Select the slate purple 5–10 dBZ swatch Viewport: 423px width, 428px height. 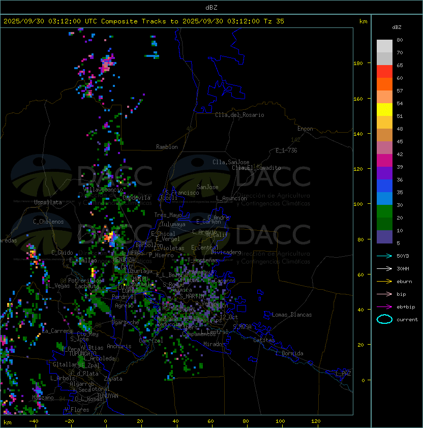tap(384, 237)
